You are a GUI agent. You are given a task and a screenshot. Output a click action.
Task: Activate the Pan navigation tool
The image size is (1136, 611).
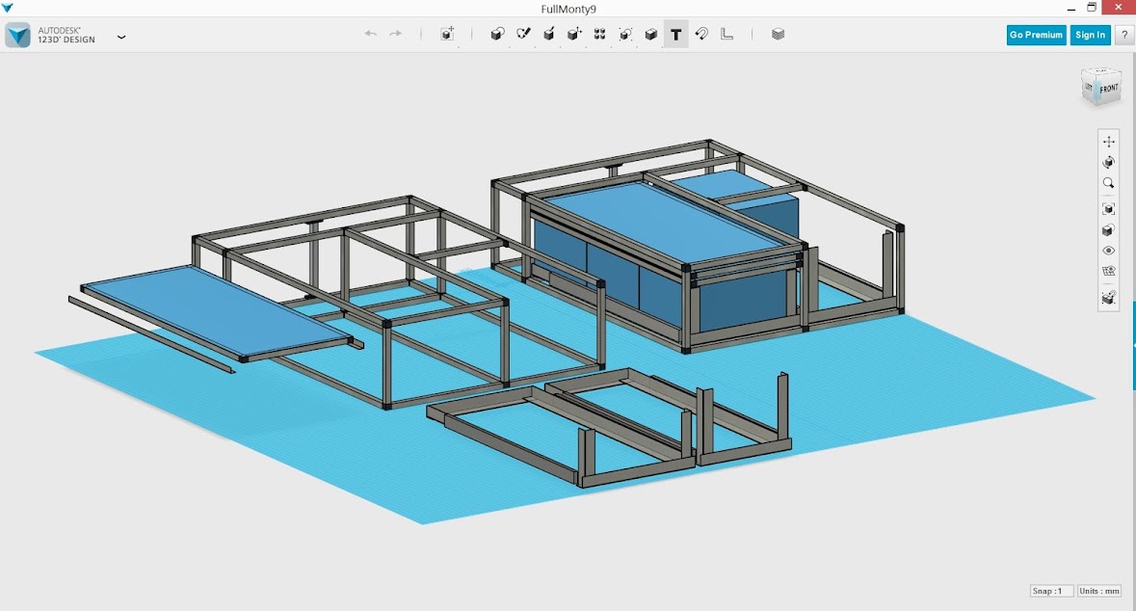1108,142
